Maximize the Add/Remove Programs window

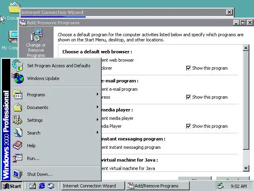click(x=242, y=23)
